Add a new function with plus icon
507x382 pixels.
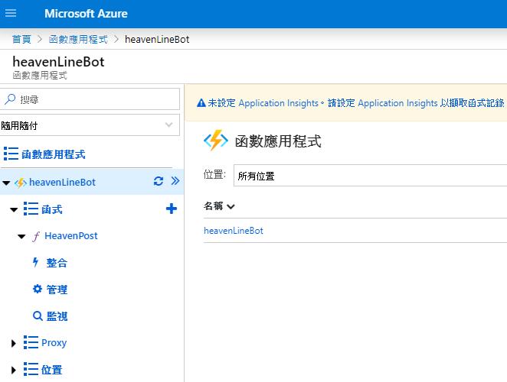(x=171, y=209)
